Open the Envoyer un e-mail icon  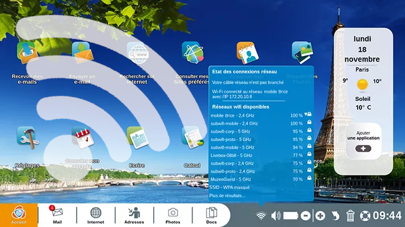point(82,53)
